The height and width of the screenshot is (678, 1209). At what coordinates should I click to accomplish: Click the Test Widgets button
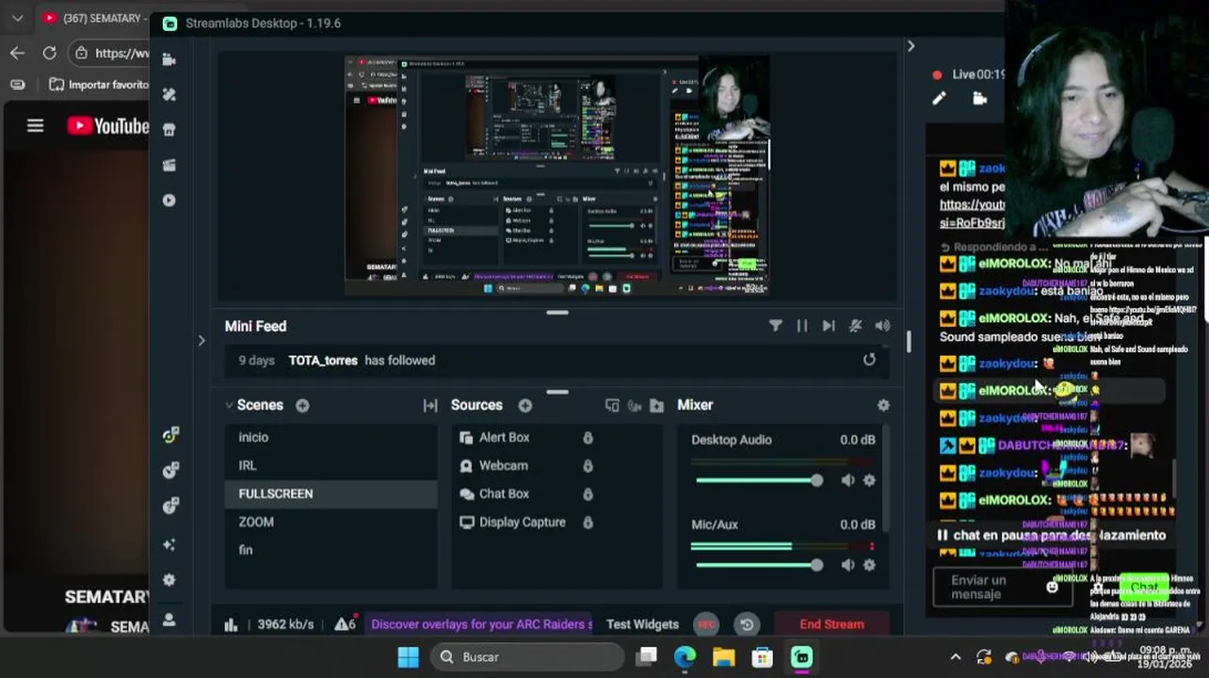click(642, 624)
